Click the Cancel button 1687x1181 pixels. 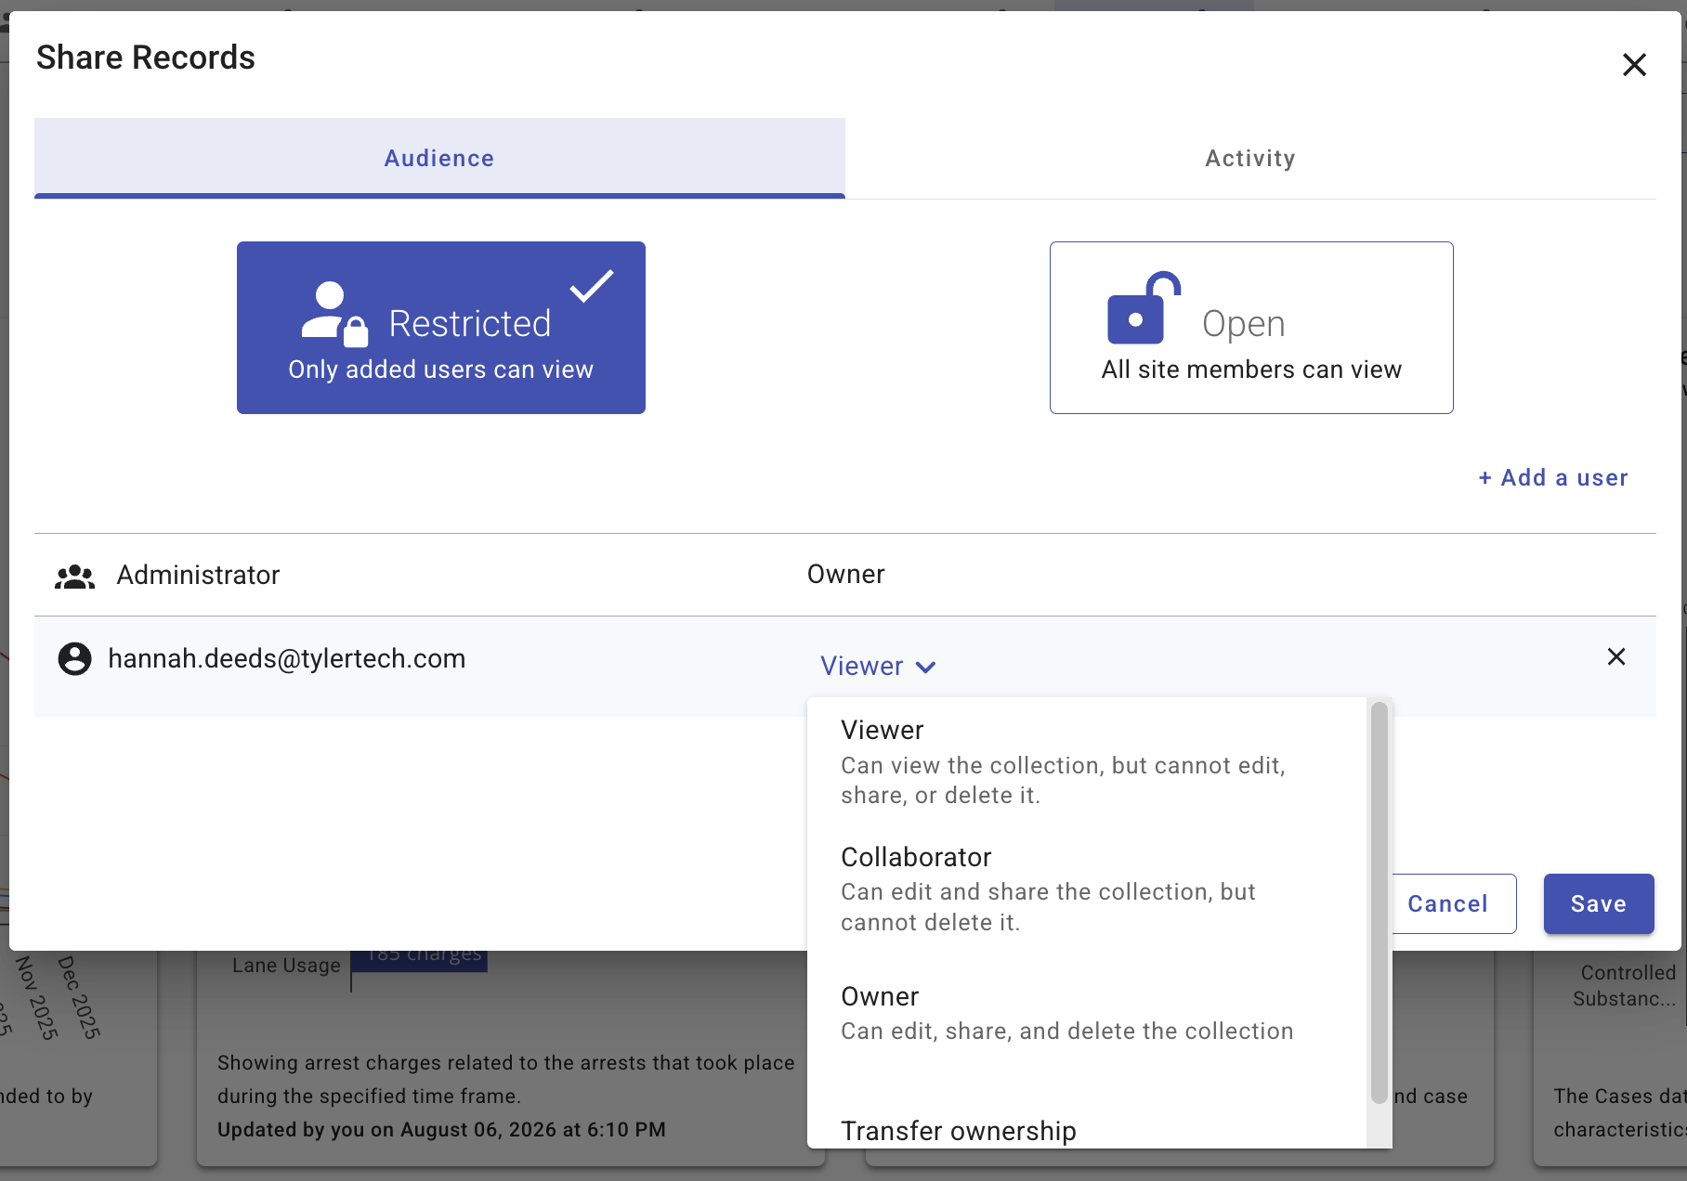point(1447,903)
